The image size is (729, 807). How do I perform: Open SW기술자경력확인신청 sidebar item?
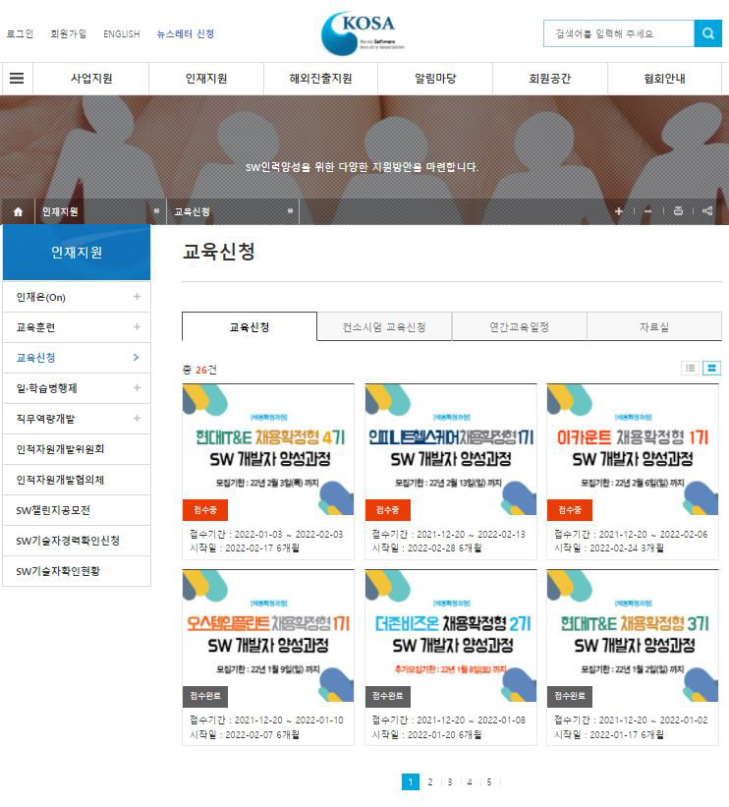click(x=77, y=541)
